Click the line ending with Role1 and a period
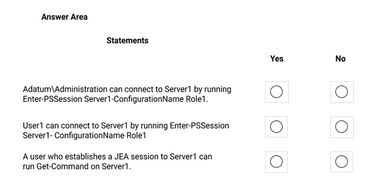Image resolution: width=392 pixels, height=181 pixels. click(115, 99)
